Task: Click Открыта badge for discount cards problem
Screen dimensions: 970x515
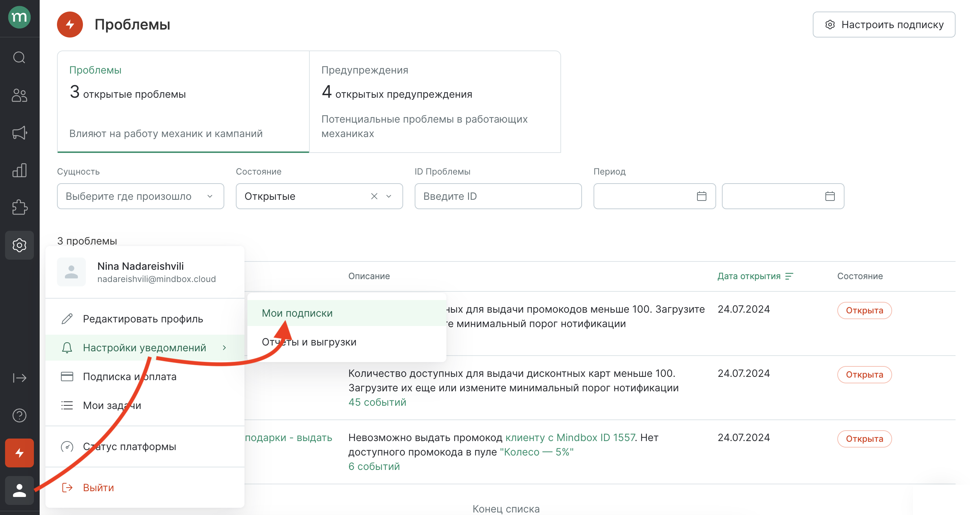Action: [864, 374]
